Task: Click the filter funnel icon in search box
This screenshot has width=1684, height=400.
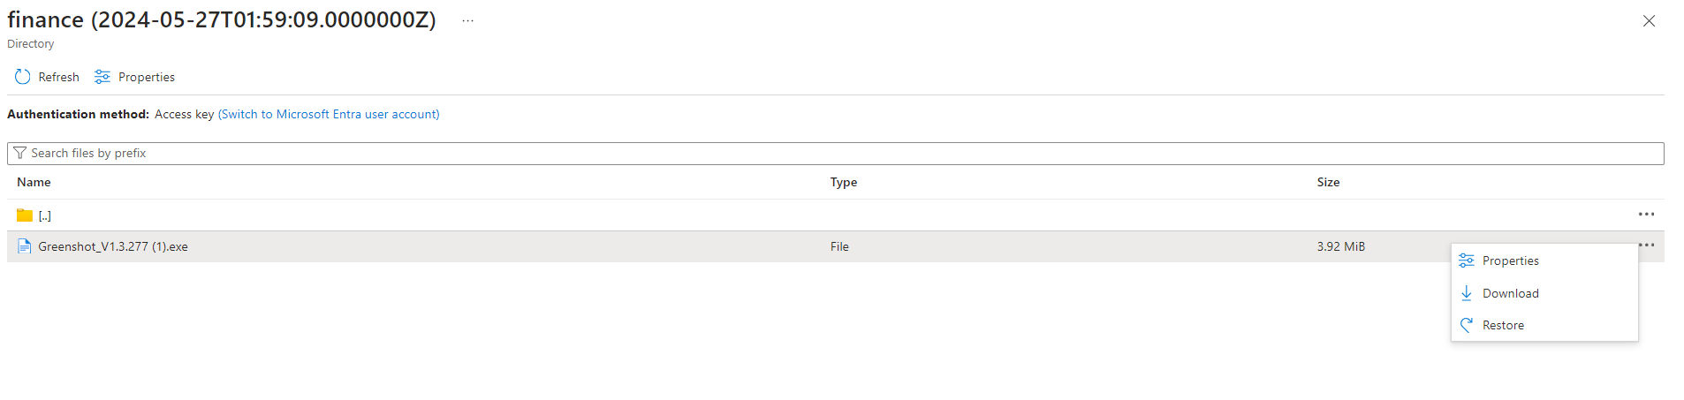Action: point(20,154)
